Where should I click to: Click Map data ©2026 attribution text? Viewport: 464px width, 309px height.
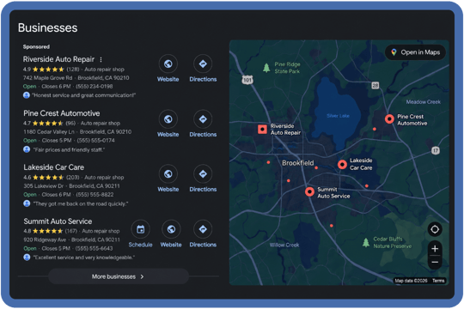(412, 281)
